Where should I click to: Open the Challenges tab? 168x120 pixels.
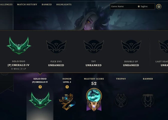6,4
